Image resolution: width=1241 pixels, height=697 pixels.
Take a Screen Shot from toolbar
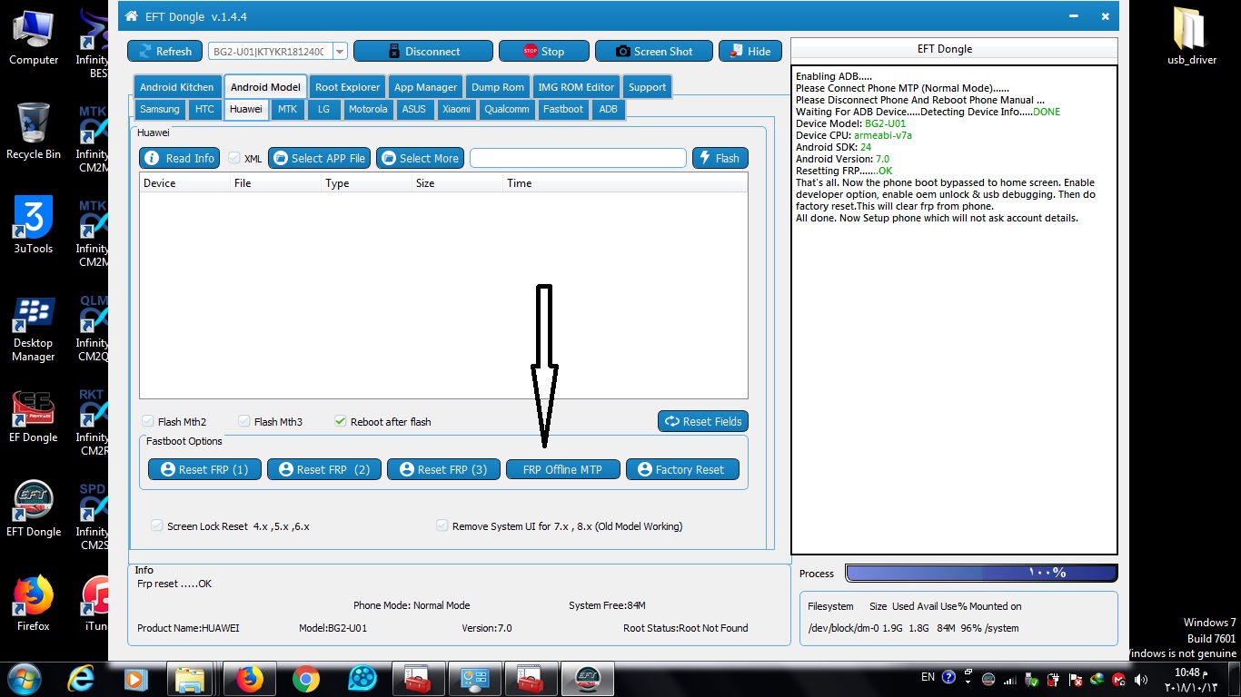653,52
